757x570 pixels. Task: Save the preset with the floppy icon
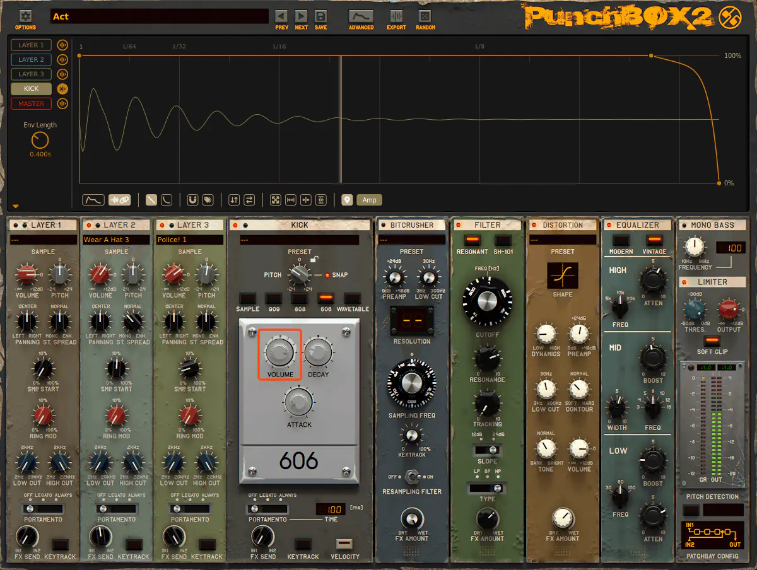(320, 16)
